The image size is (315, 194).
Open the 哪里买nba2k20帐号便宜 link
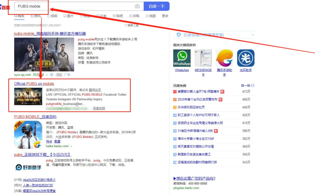(x=39, y=191)
